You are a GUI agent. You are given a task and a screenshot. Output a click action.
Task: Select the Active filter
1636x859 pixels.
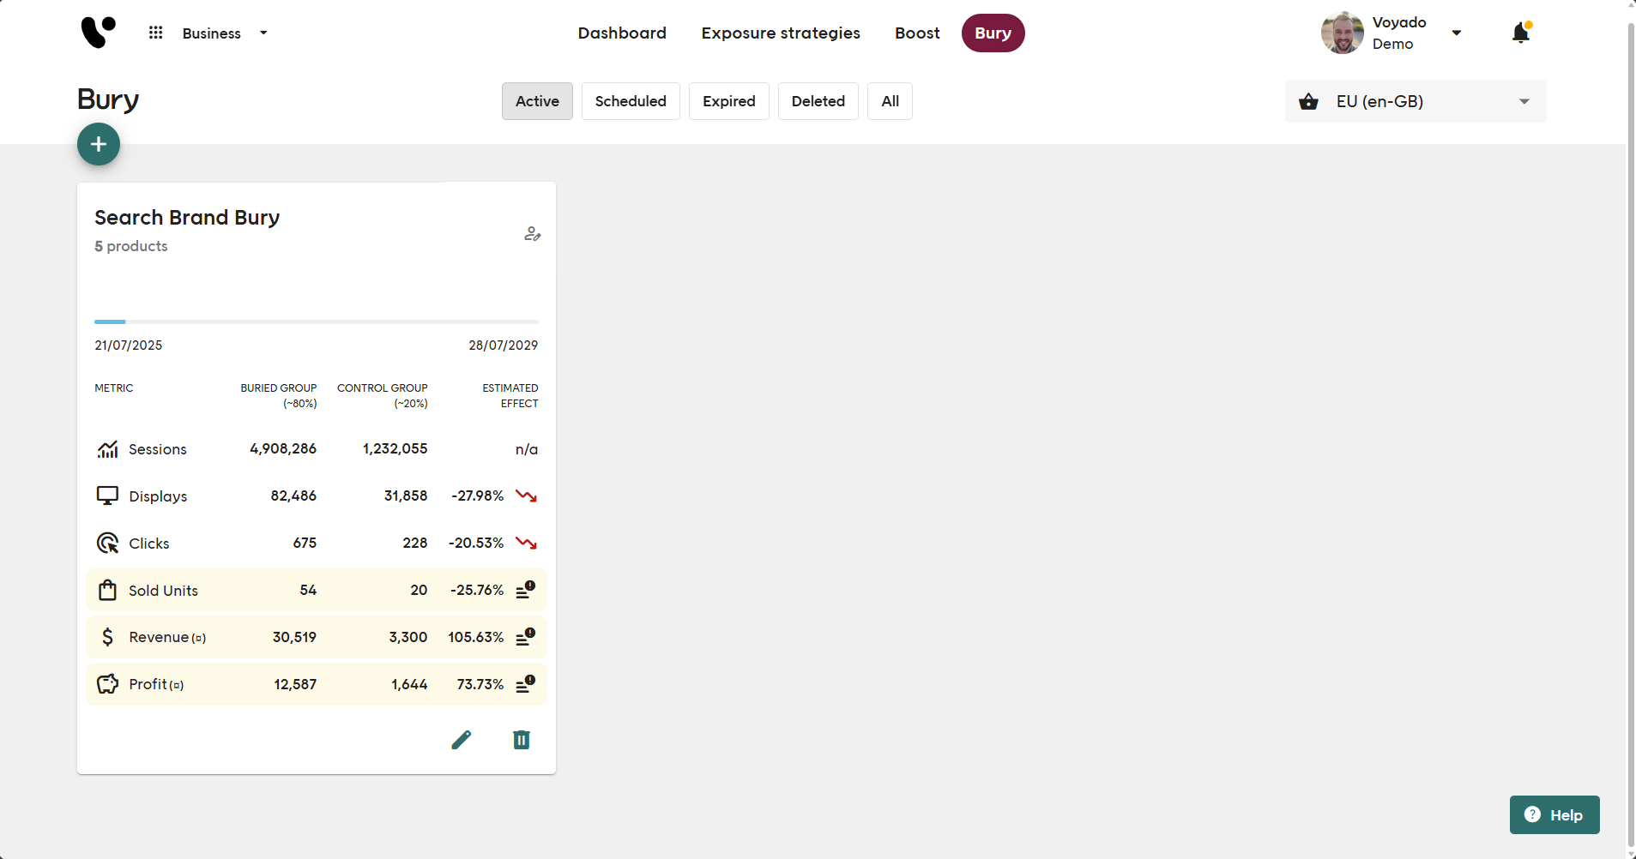[537, 101]
